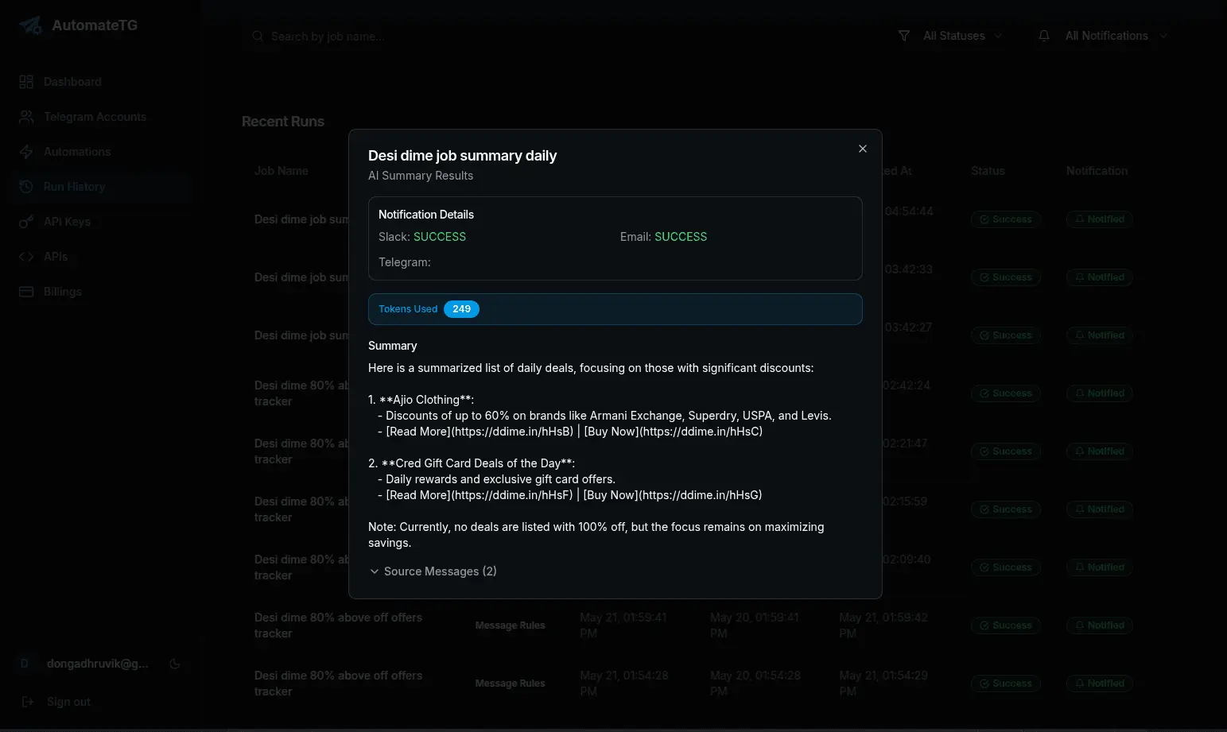Click Notified badge for 04:54:44 run
1227x732 pixels.
[x=1100, y=219]
